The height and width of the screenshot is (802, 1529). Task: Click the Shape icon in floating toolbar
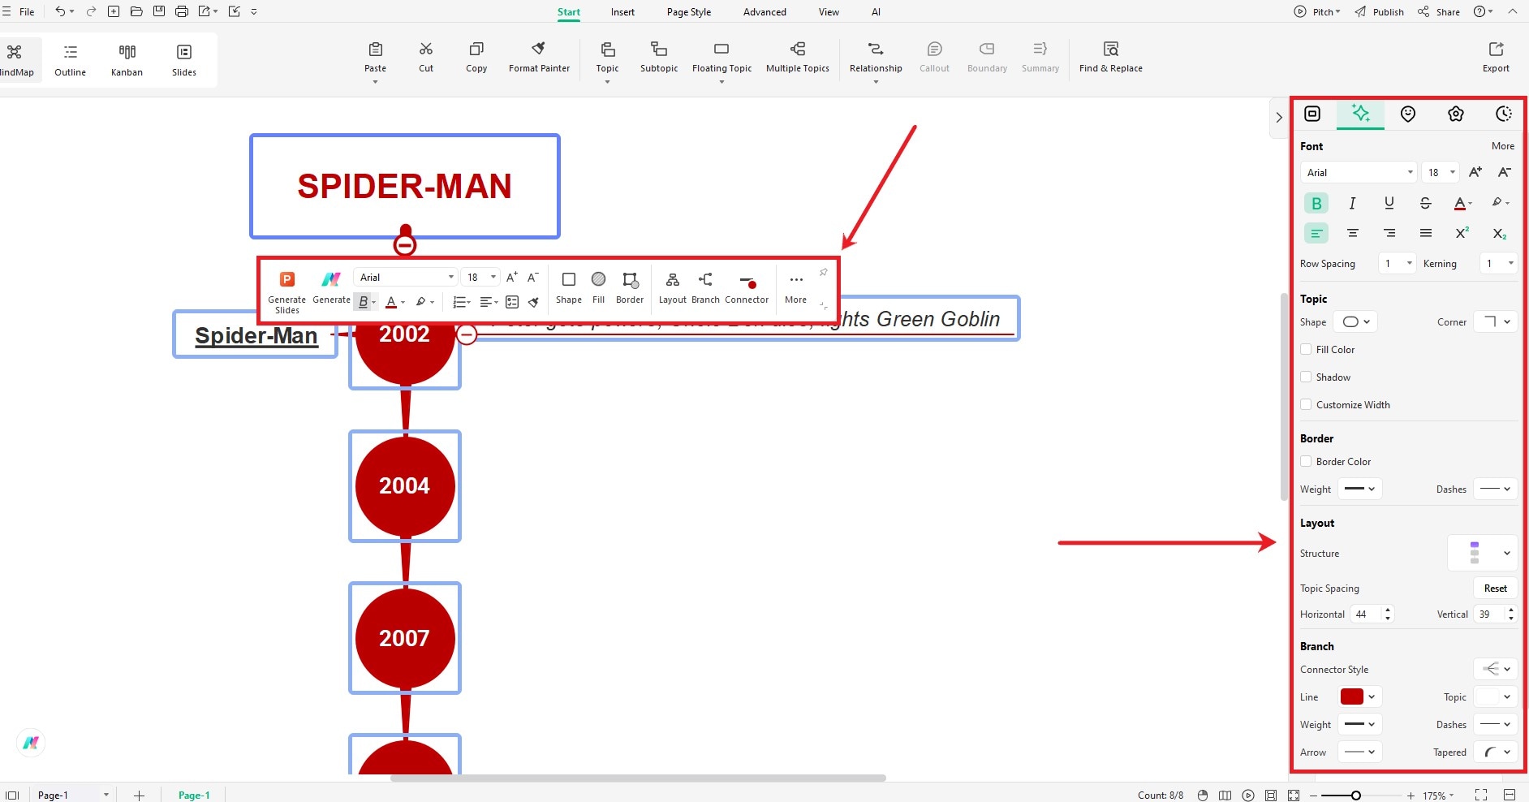[569, 279]
